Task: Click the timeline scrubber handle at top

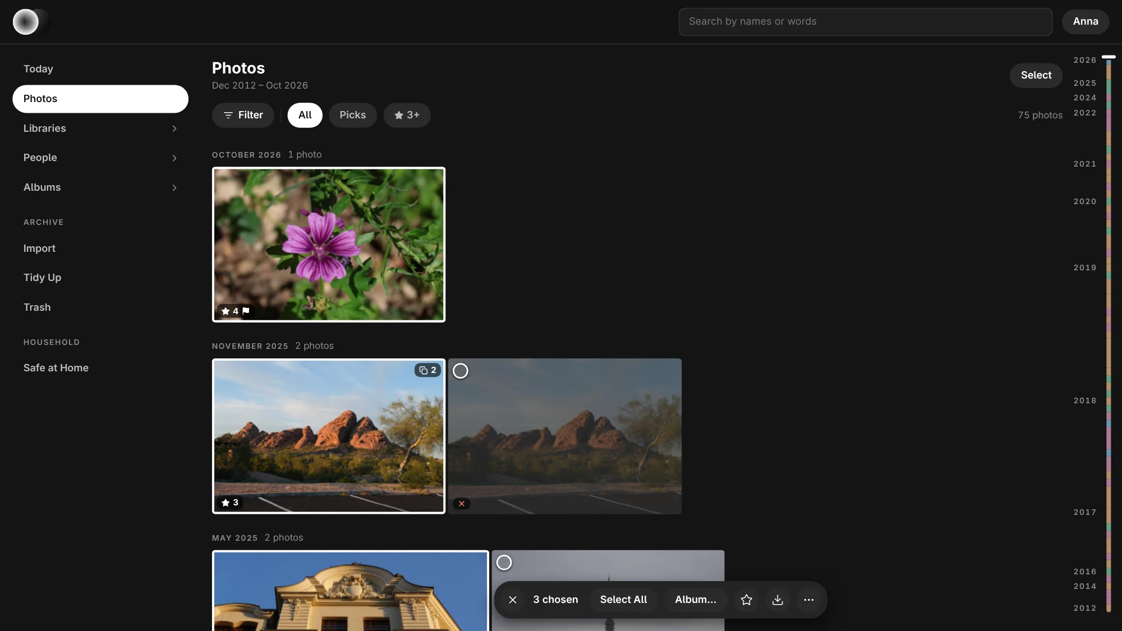Action: coord(1109,57)
